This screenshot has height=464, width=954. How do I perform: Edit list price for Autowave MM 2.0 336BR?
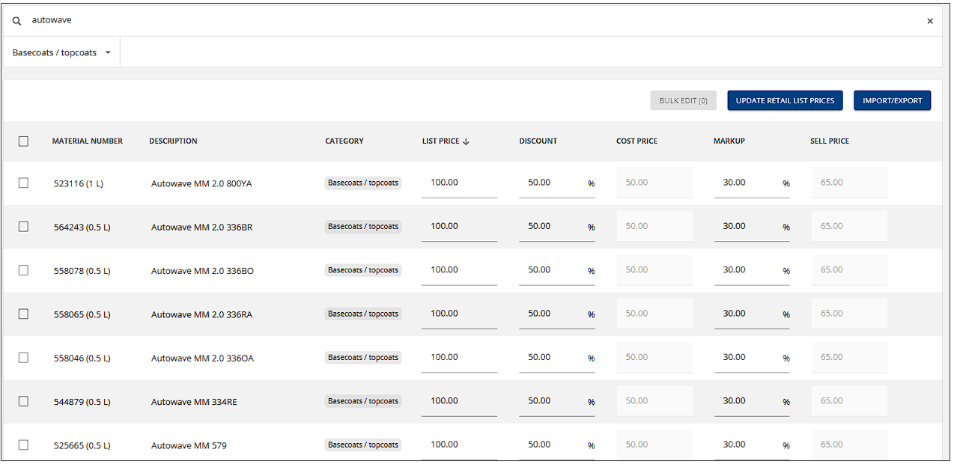click(x=459, y=226)
